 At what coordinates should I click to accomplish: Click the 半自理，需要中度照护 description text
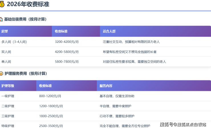tap(115, 106)
